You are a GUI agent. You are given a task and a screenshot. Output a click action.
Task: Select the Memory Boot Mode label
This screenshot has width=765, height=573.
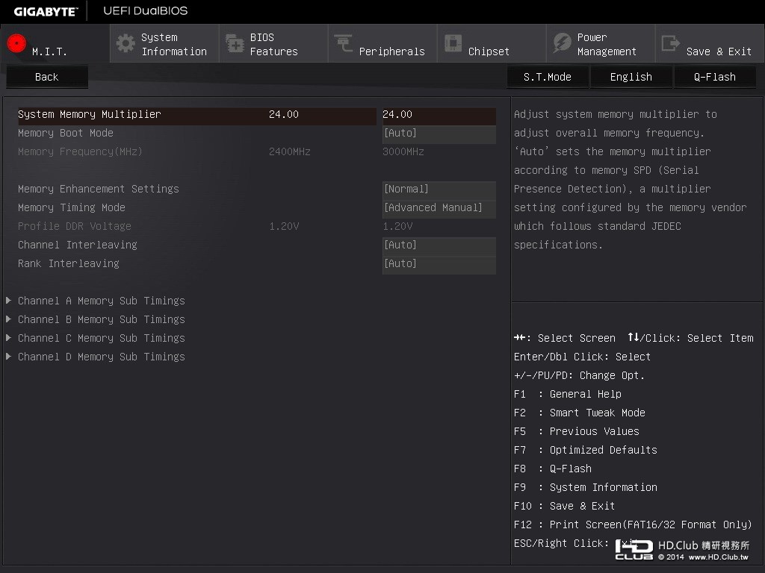pyautogui.click(x=66, y=133)
